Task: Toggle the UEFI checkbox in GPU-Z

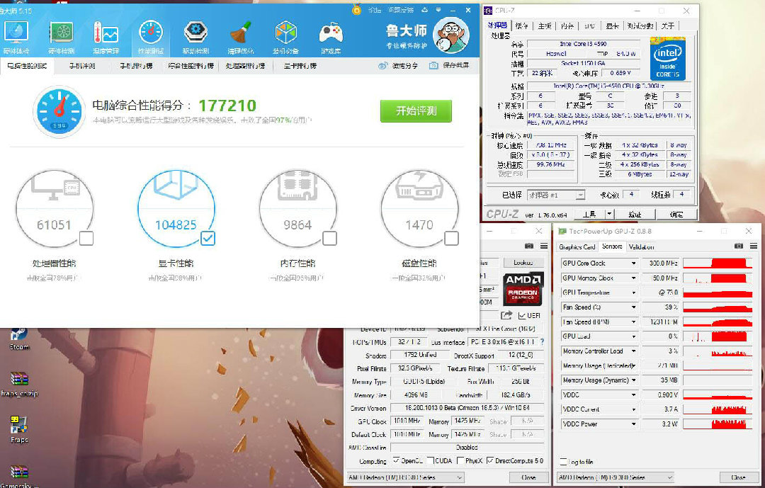Action: click(x=521, y=316)
